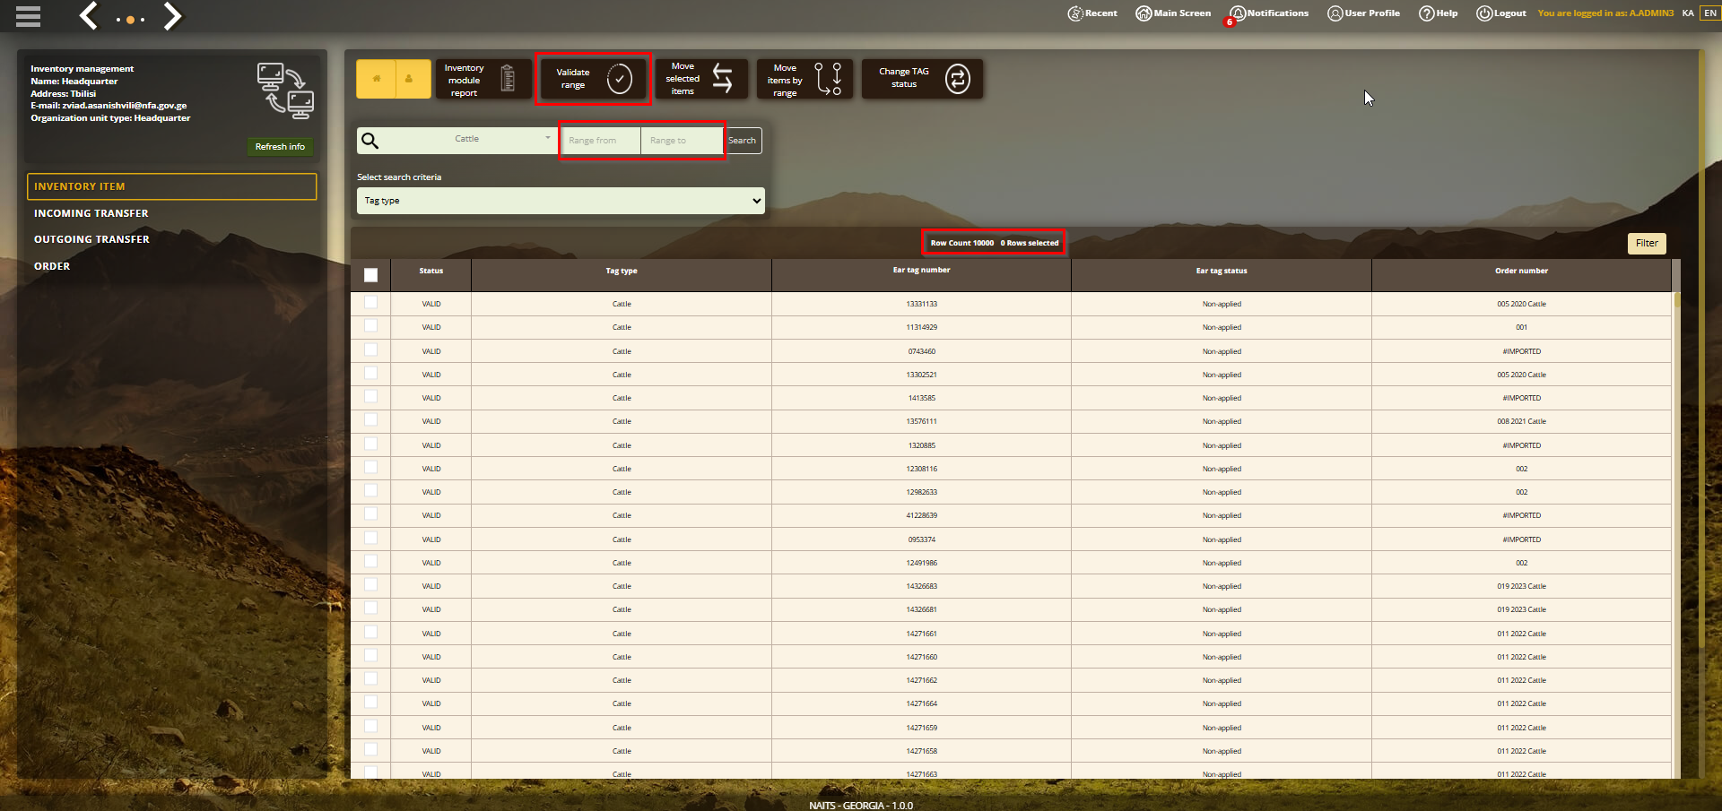Open the Move items by range tool
The height and width of the screenshot is (811, 1722).
[804, 80]
